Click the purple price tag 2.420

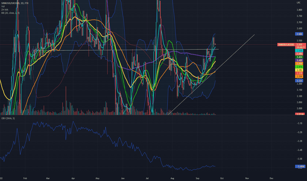click(x=299, y=60)
